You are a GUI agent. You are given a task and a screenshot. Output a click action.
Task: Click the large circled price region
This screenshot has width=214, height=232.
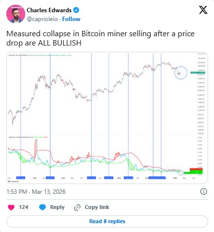(181, 73)
